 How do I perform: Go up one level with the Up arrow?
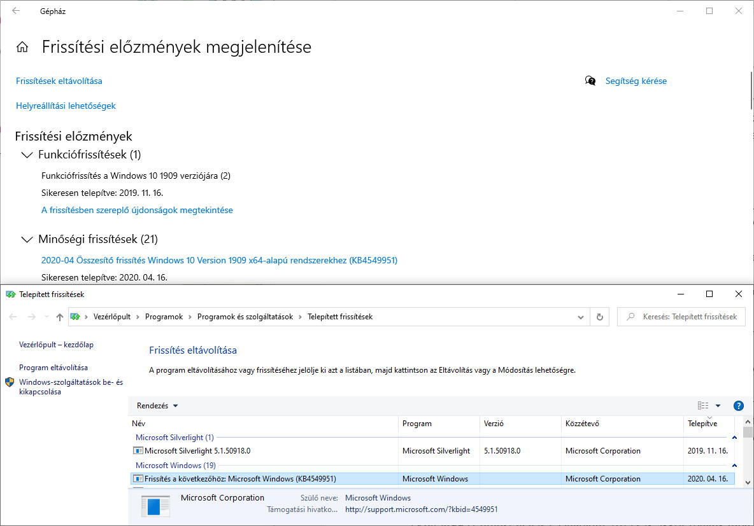click(x=60, y=317)
